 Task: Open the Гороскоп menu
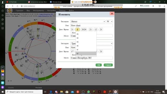[20, 10]
